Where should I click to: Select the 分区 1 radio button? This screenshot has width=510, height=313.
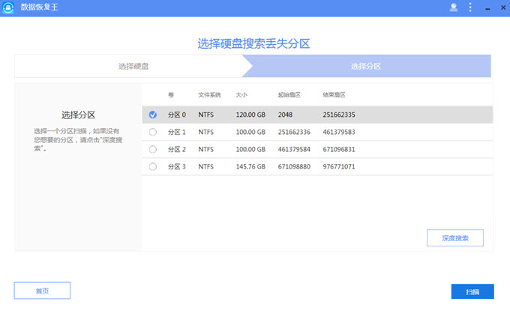(153, 132)
